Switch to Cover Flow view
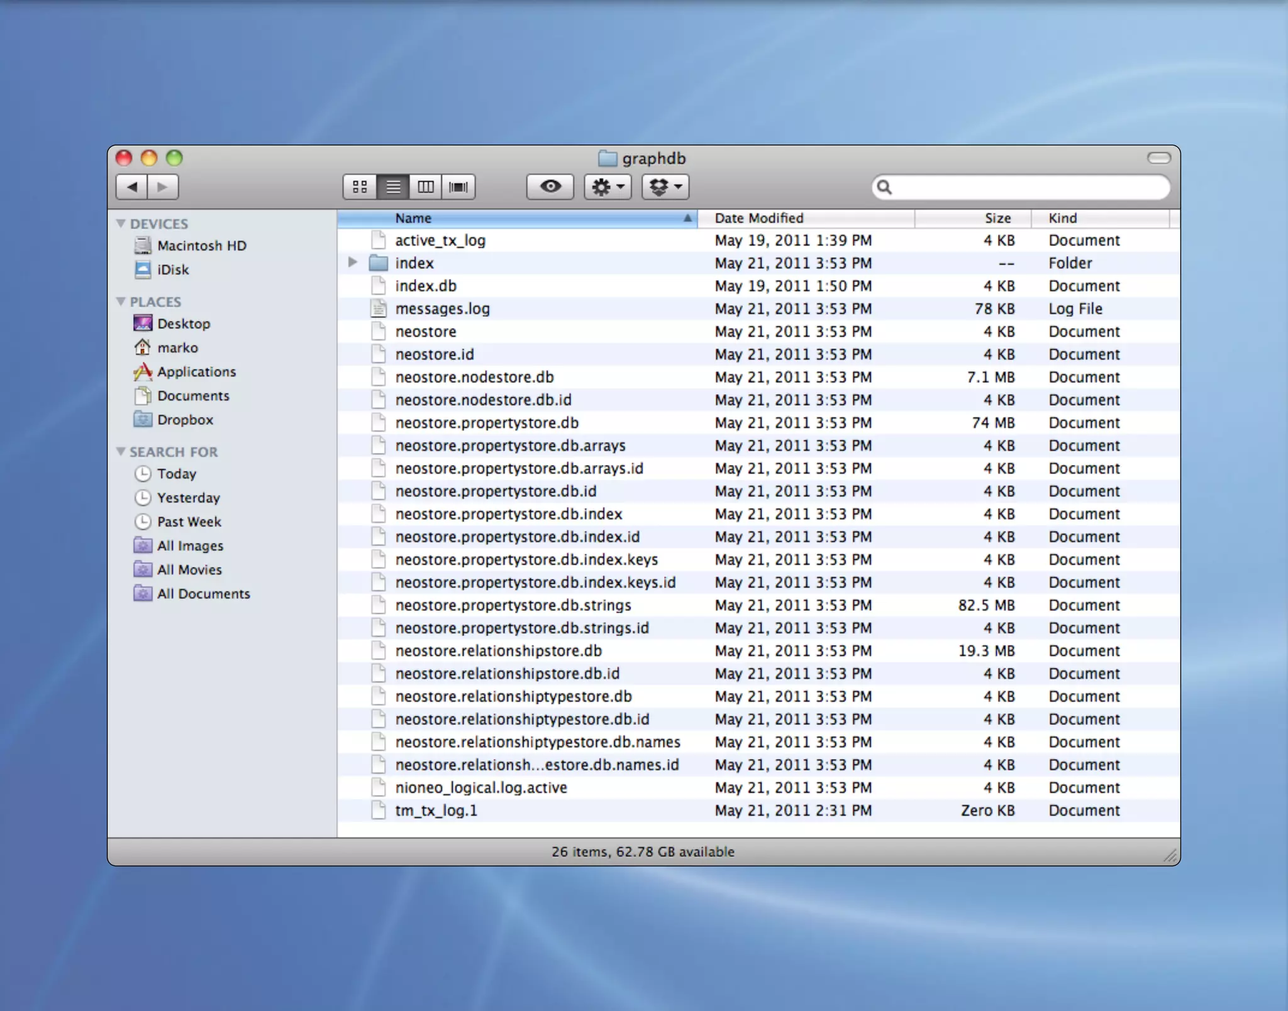Viewport: 1288px width, 1011px height. pyautogui.click(x=458, y=187)
